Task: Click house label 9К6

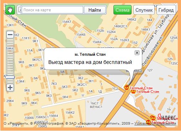Action: pos(27,91)
